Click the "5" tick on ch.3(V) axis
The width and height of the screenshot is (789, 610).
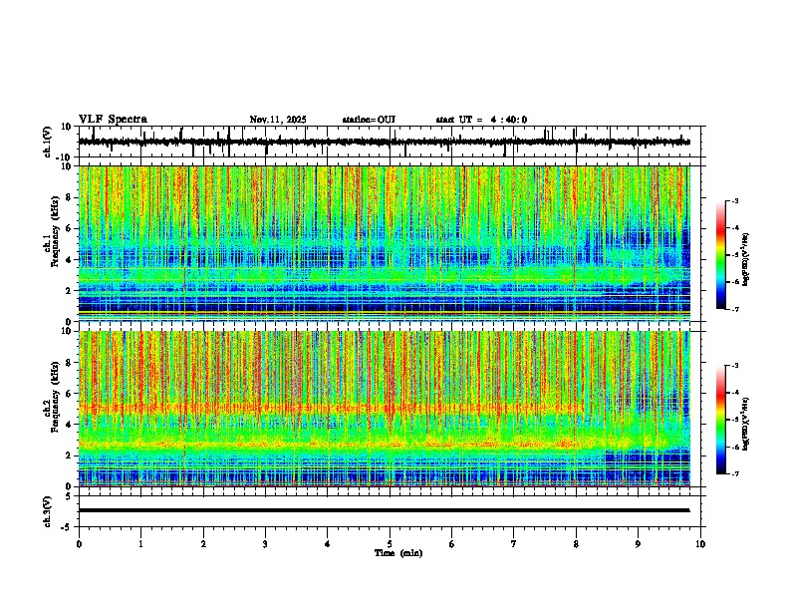tap(70, 496)
